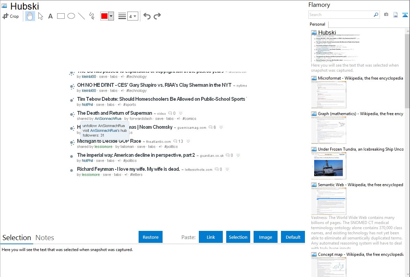This screenshot has width=410, height=277.
Task: Expand the chevron on Michigan GOP Race post
Action: click(x=188, y=141)
